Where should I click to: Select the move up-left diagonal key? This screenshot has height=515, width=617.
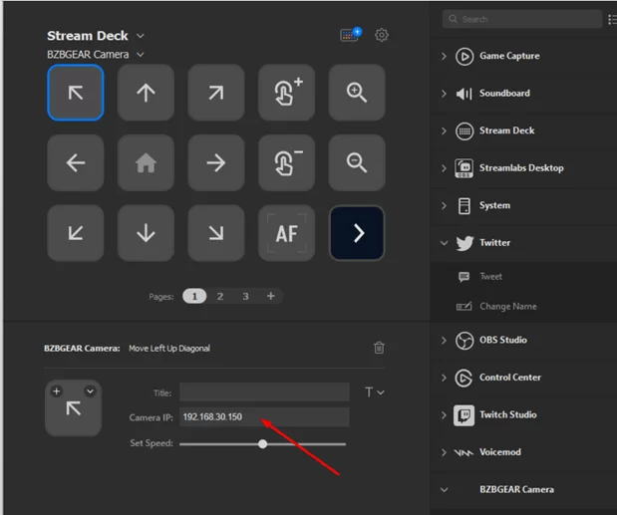click(x=76, y=93)
